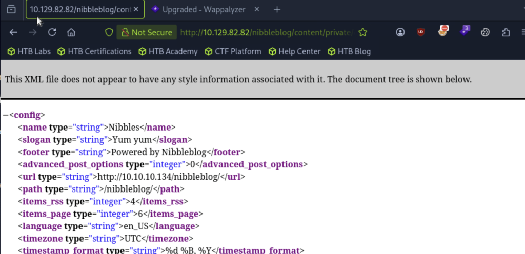Click the footer value Powered by Nibbleblog

coord(159,152)
